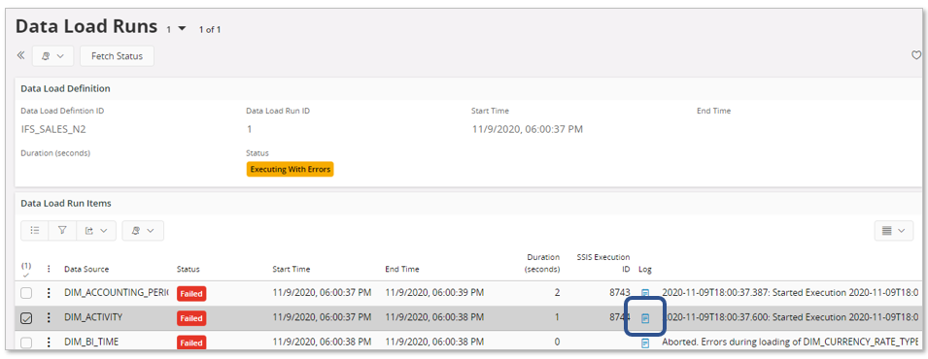
Task: Check the DIM_BI_TIME row checkbox
Action: tap(26, 343)
